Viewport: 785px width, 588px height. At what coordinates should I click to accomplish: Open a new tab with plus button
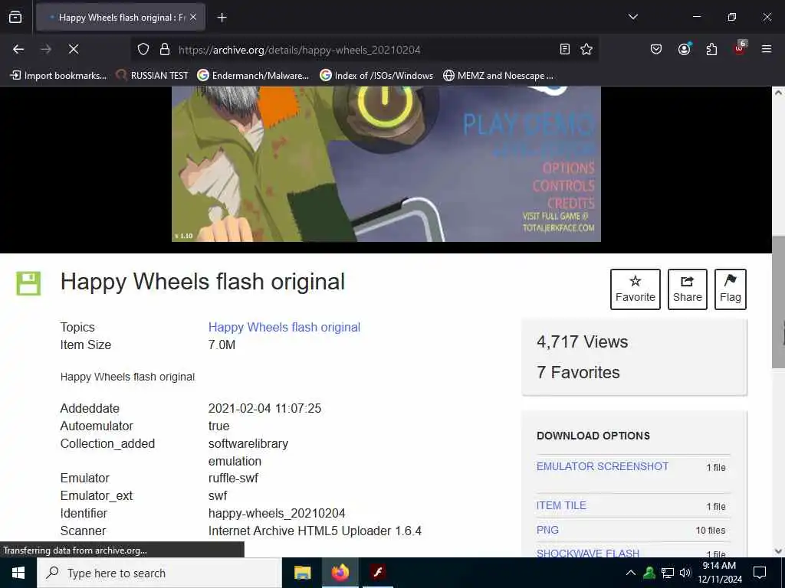click(222, 18)
